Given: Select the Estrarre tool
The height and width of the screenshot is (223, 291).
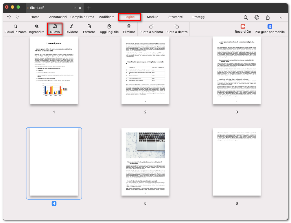Looking at the screenshot, I should 89,29.
